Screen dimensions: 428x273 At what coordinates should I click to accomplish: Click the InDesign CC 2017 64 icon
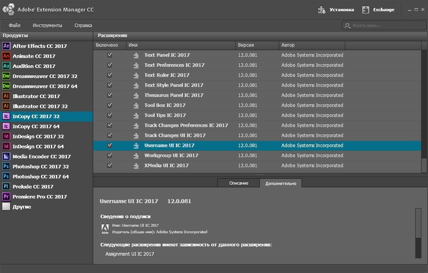click(x=6, y=146)
